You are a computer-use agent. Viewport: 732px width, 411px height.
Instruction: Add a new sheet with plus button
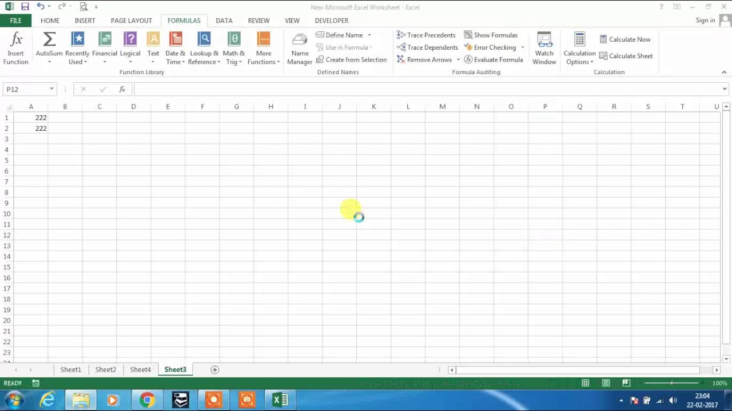coord(215,369)
